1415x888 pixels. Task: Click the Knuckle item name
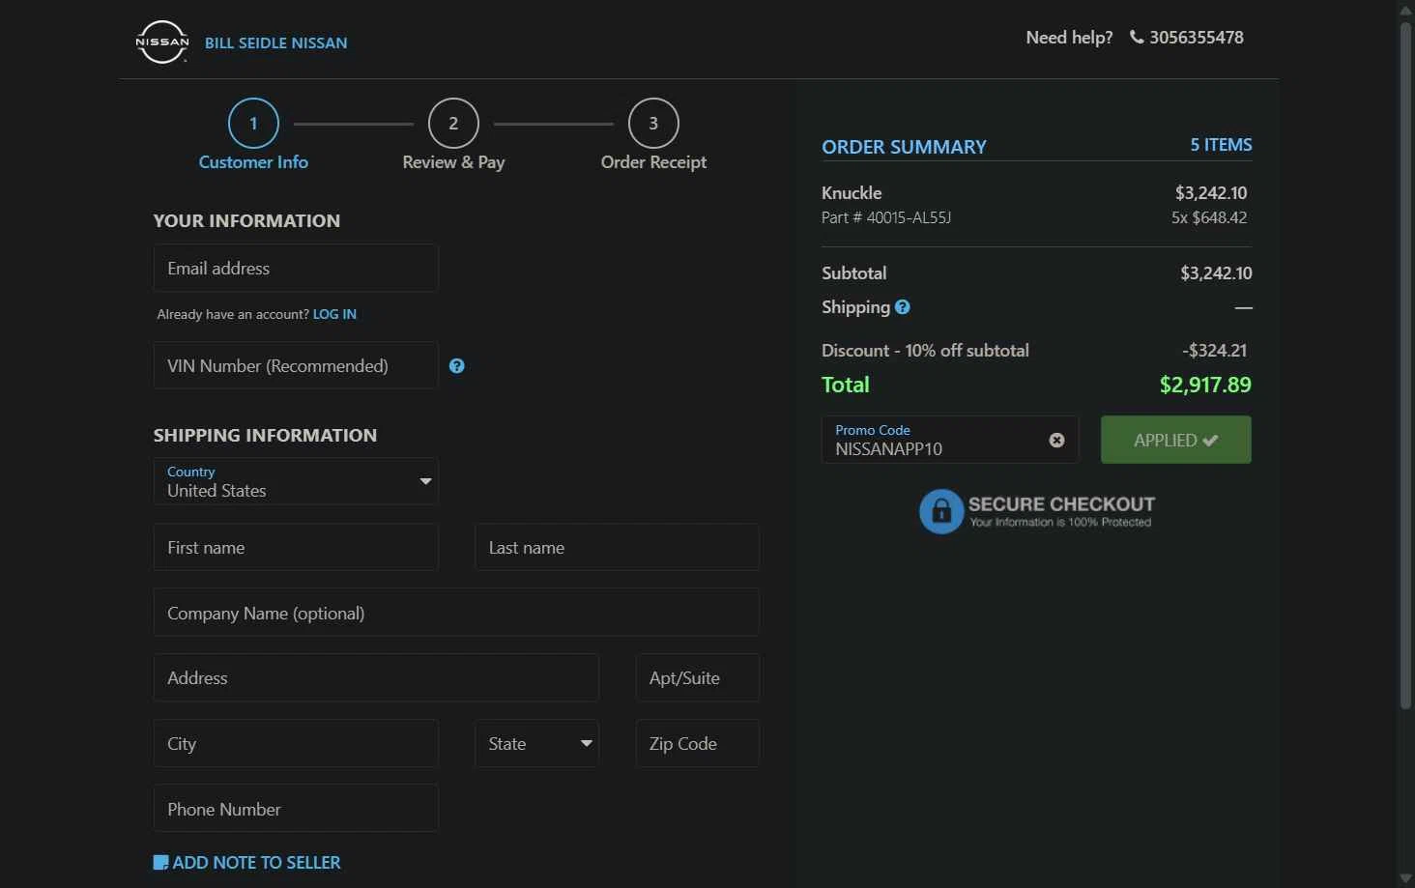coord(852,193)
